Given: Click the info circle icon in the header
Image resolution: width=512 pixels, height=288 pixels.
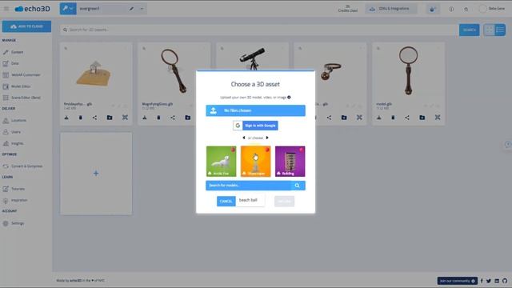Looking at the screenshot, I should tap(451, 9).
